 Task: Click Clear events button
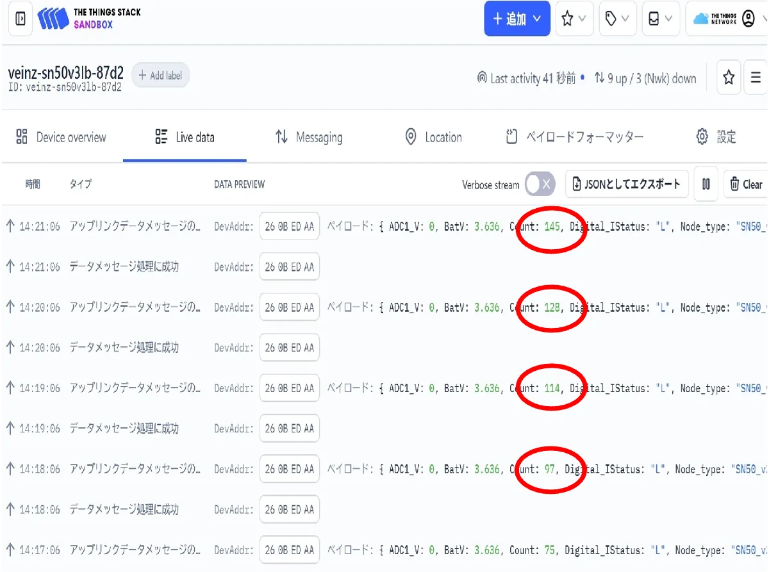tap(746, 184)
